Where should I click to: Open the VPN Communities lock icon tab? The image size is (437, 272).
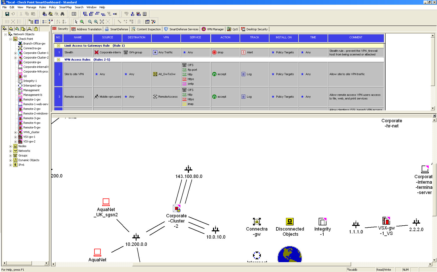coord(36,29)
